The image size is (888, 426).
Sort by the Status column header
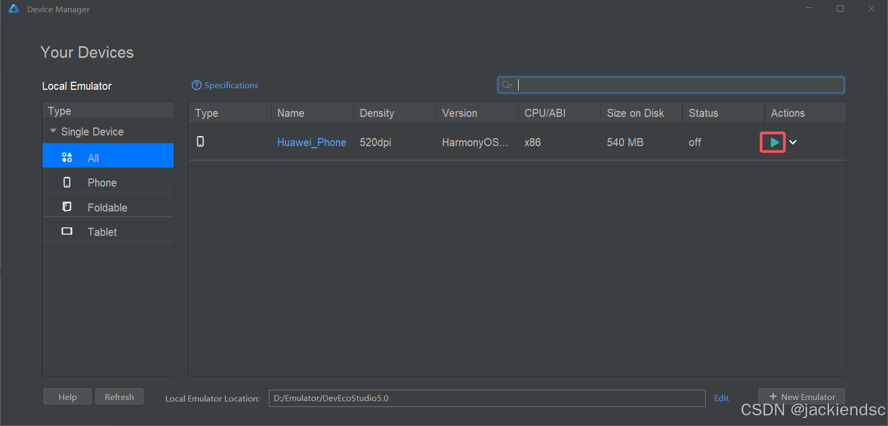(723, 113)
